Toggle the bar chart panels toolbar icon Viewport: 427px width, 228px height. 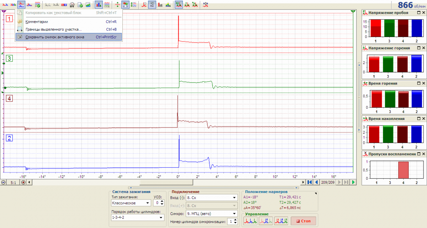point(99,5)
